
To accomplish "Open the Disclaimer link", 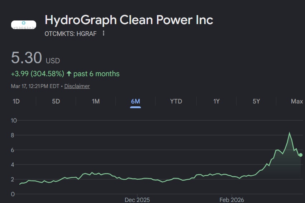I will pyautogui.click(x=77, y=86).
